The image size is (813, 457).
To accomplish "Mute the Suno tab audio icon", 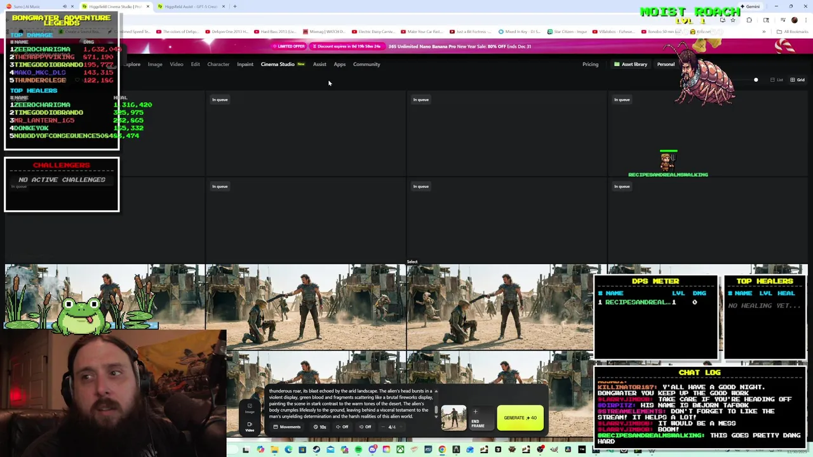I will [64, 6].
